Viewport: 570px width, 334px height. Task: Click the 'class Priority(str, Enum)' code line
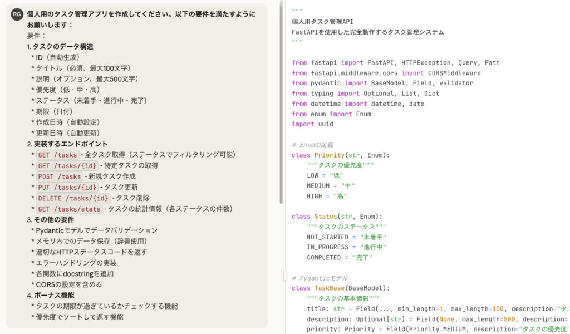[x=341, y=155]
